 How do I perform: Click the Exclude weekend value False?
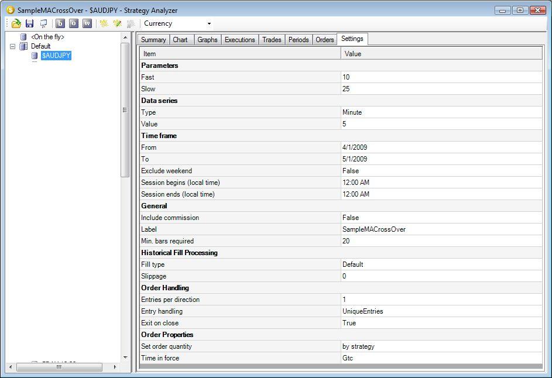pyautogui.click(x=441, y=171)
